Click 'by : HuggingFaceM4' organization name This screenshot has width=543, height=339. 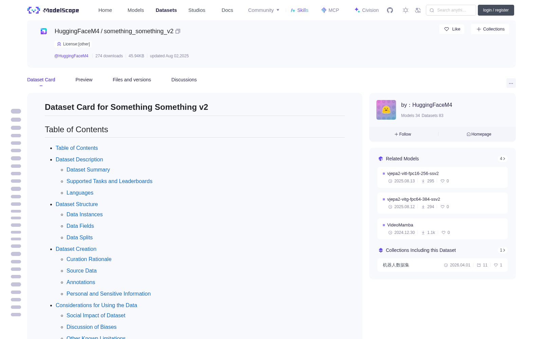[x=427, y=105]
